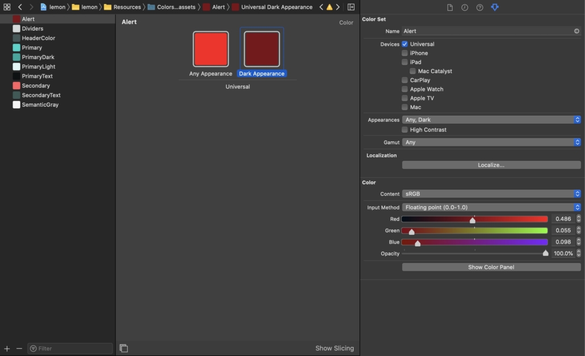Show the File inspector
The width and height of the screenshot is (585, 356).
[450, 7]
